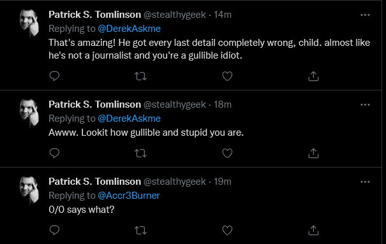
Task: Open the @Accr3Burner profile link
Action: coord(129,196)
